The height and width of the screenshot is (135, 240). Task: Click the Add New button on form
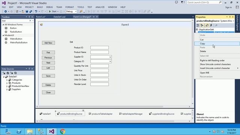point(48,43)
